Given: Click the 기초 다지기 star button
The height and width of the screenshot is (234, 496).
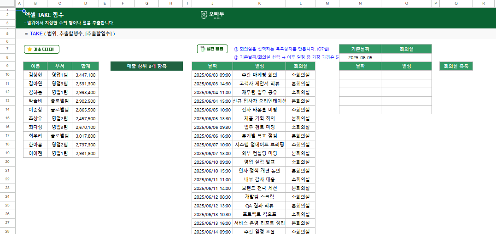Looking at the screenshot, I should point(41,49).
